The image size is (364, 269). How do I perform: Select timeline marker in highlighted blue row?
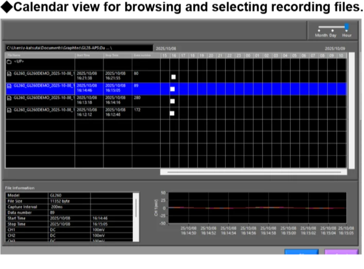pos(172,89)
